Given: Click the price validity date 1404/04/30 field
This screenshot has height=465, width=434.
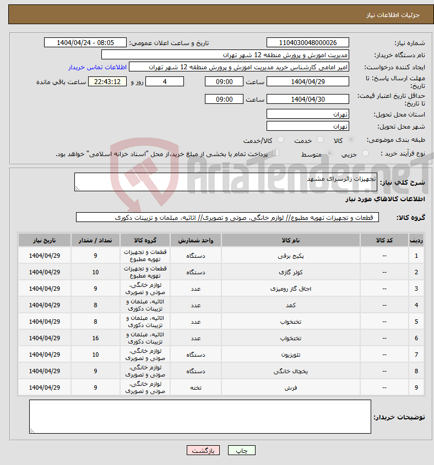Looking at the screenshot, I should 308,99.
